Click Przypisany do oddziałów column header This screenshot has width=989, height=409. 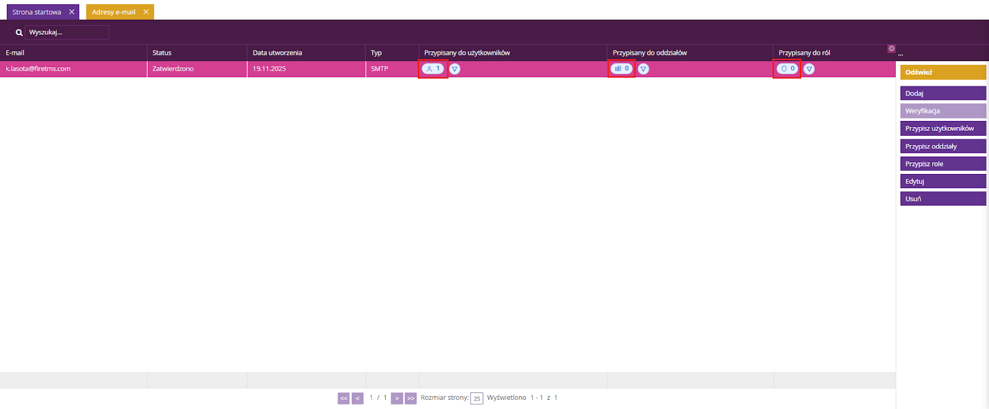click(x=690, y=52)
